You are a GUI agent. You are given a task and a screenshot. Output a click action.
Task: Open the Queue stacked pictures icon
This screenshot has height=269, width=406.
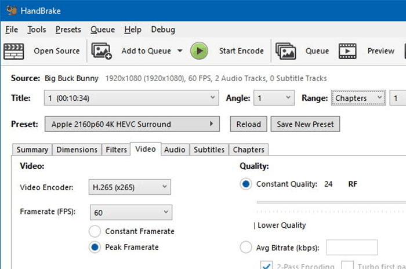[286, 51]
